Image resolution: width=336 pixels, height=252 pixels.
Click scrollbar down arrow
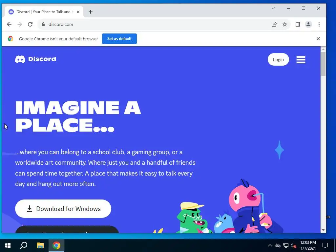point(323,230)
